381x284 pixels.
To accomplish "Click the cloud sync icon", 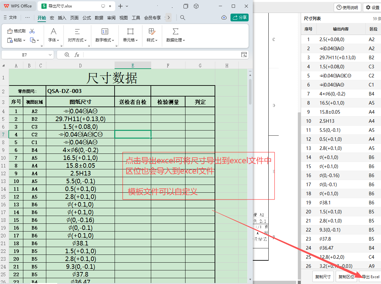I will [x=224, y=17].
